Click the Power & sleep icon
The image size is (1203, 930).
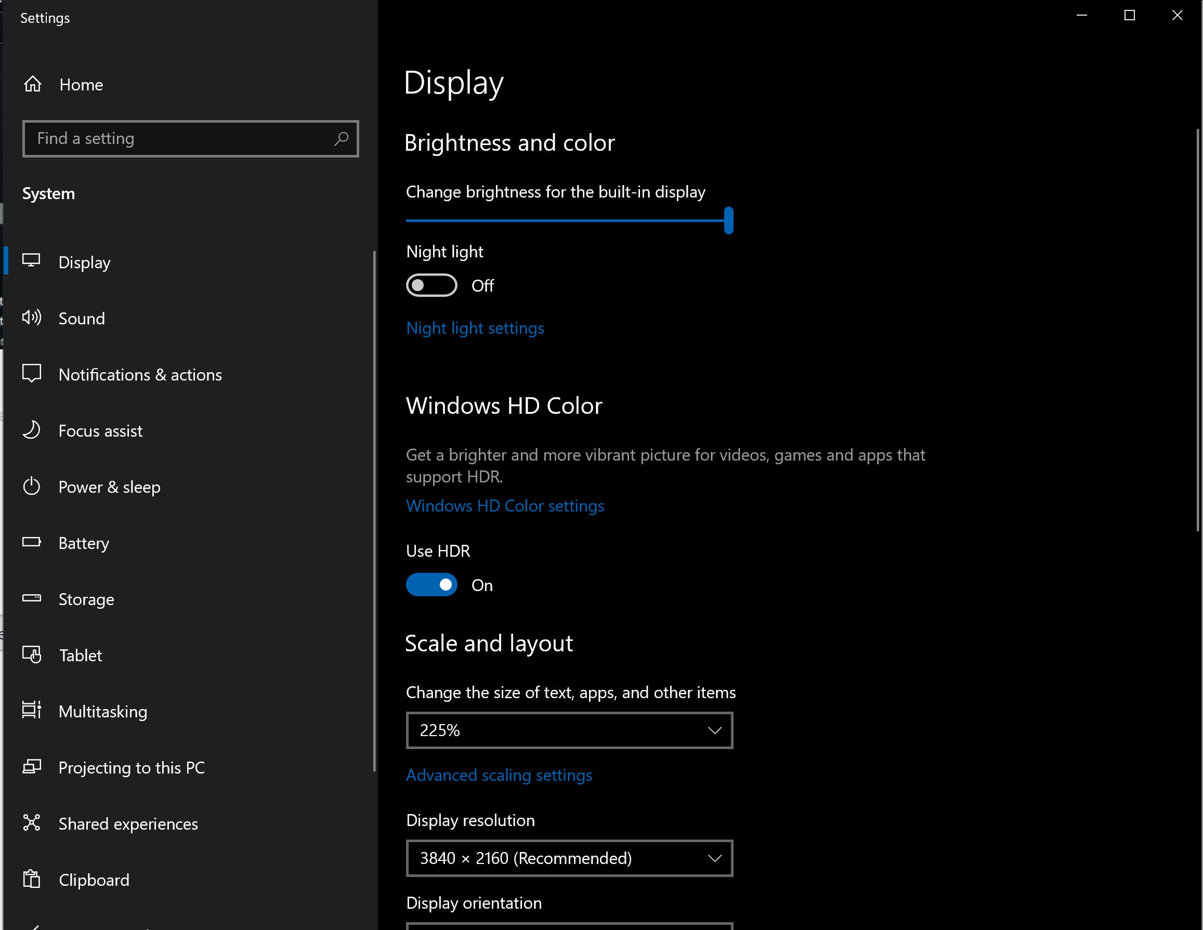tap(31, 487)
